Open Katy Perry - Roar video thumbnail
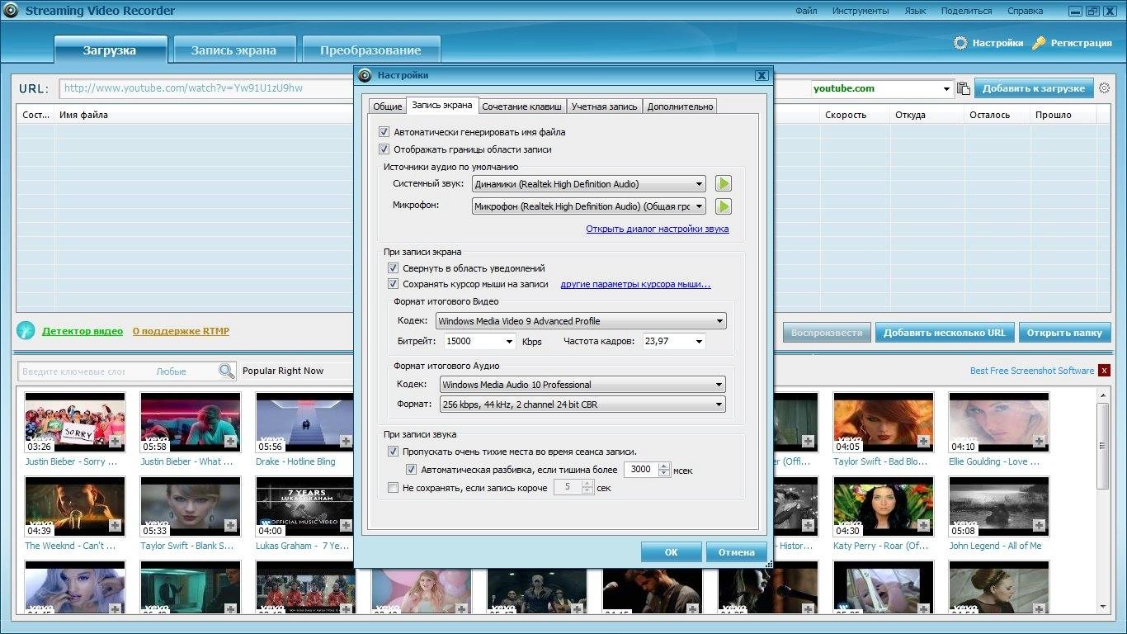 [x=883, y=507]
